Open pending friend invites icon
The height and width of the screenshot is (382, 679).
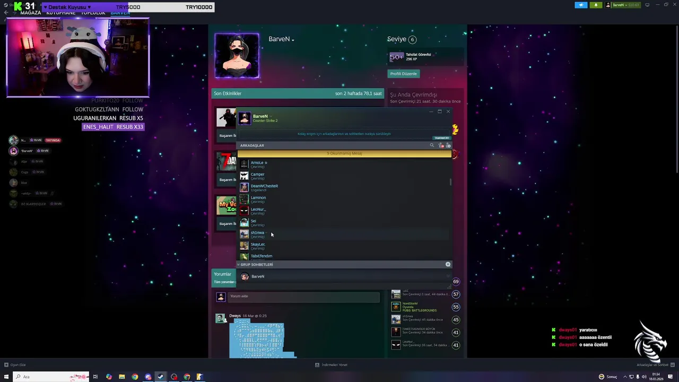click(x=441, y=145)
